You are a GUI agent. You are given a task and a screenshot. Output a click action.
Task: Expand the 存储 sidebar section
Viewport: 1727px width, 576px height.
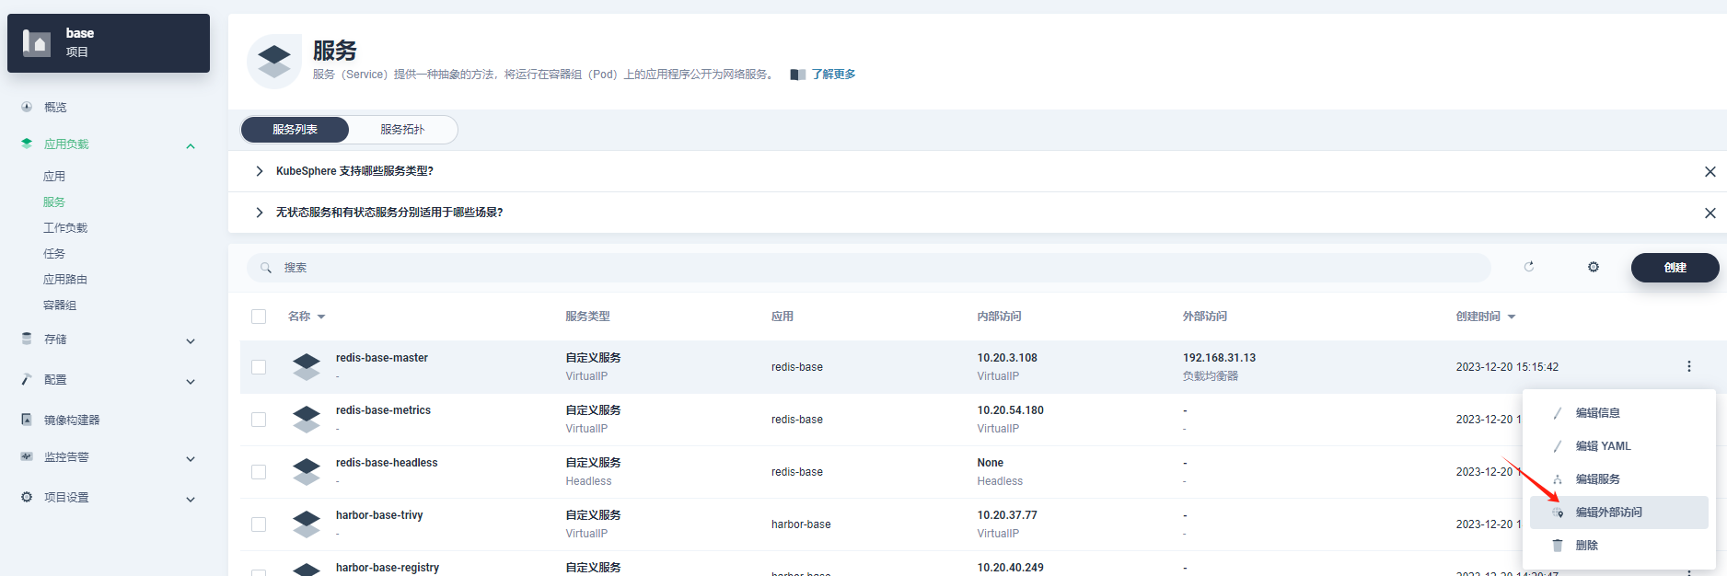click(x=191, y=340)
